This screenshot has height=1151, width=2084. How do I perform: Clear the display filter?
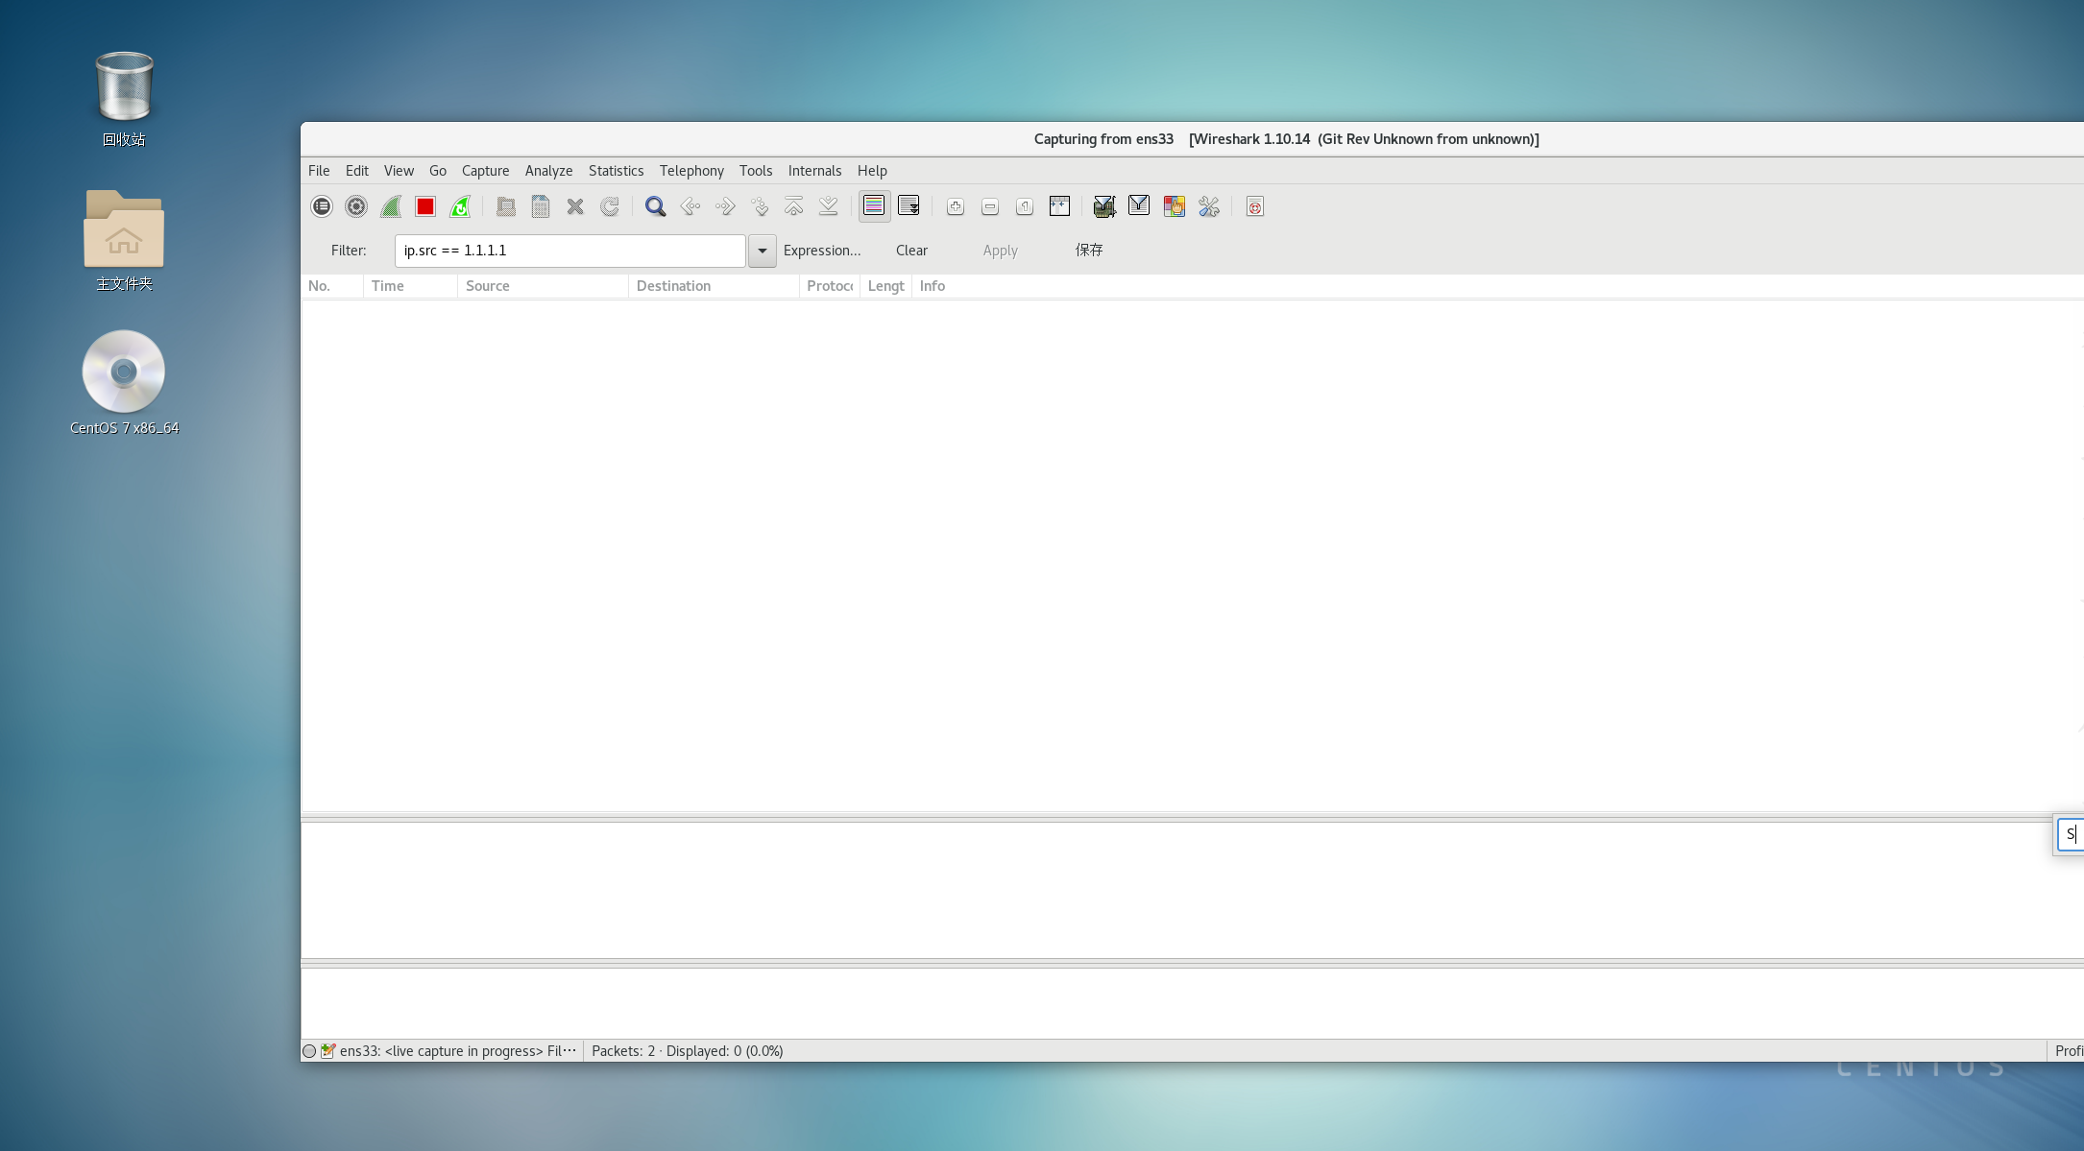point(911,251)
